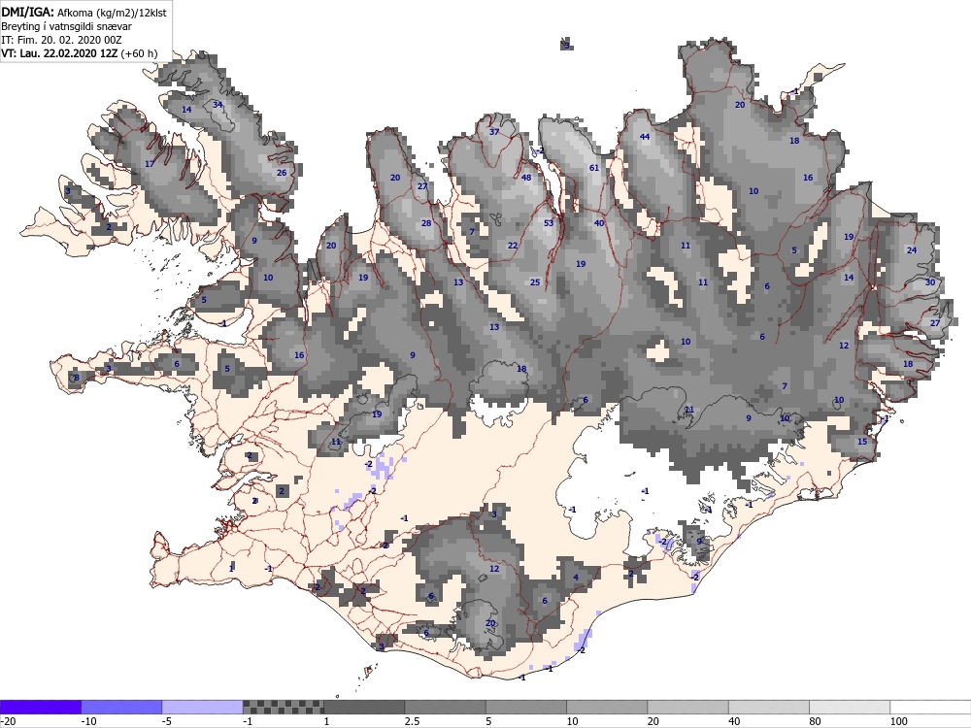Screen dimensions: 971x728
Task: Click the map value '61' in north Iceland
Action: click(x=594, y=168)
